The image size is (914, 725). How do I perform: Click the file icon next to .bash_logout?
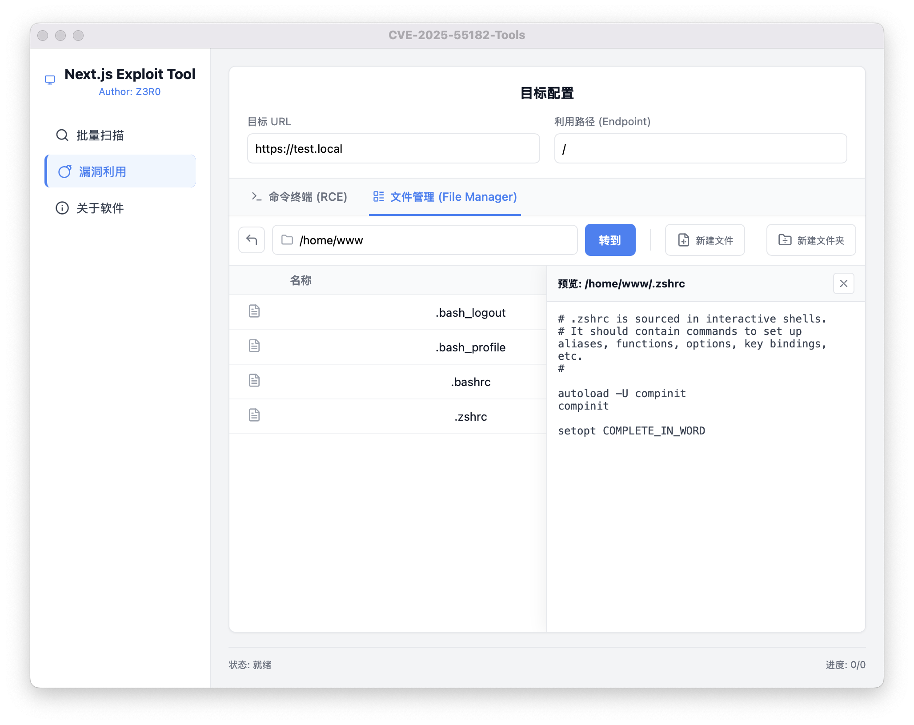coord(254,311)
